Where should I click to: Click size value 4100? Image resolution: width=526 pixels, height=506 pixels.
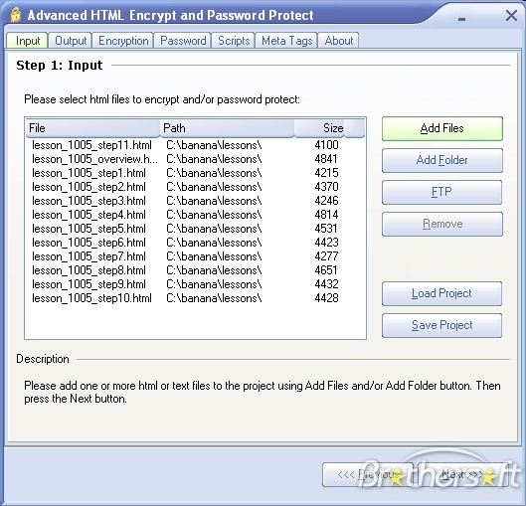(326, 145)
